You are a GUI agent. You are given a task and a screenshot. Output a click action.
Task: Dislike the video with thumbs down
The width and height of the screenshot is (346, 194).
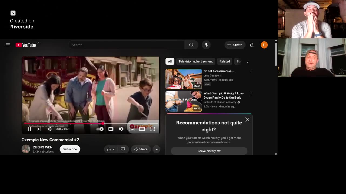tap(123, 149)
